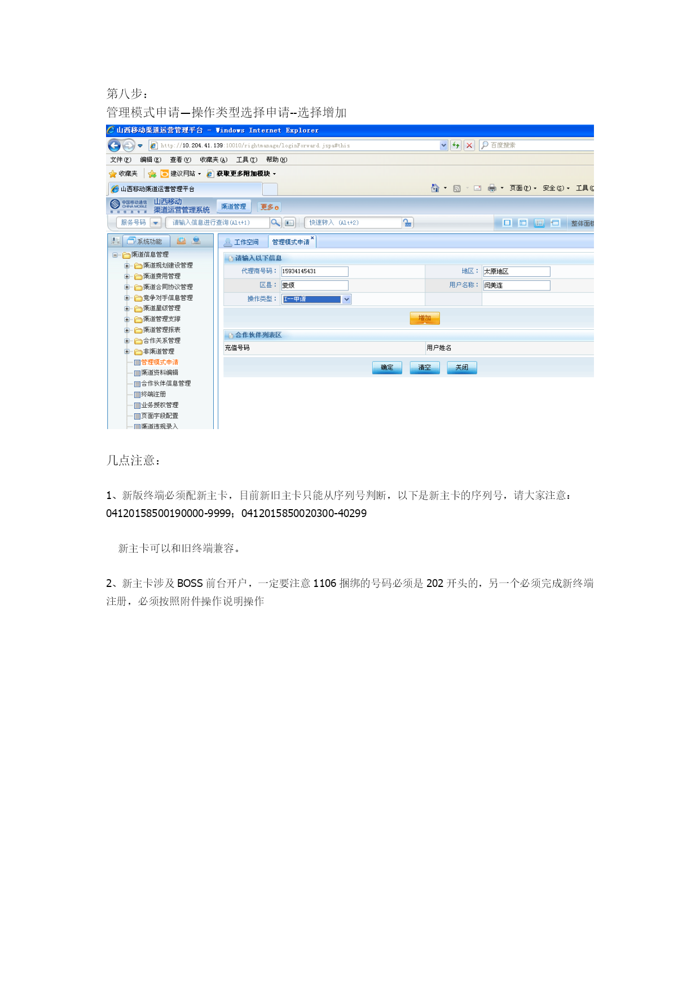Click the card icon beside the magnifier search icon
The width and height of the screenshot is (700, 989).
(289, 223)
